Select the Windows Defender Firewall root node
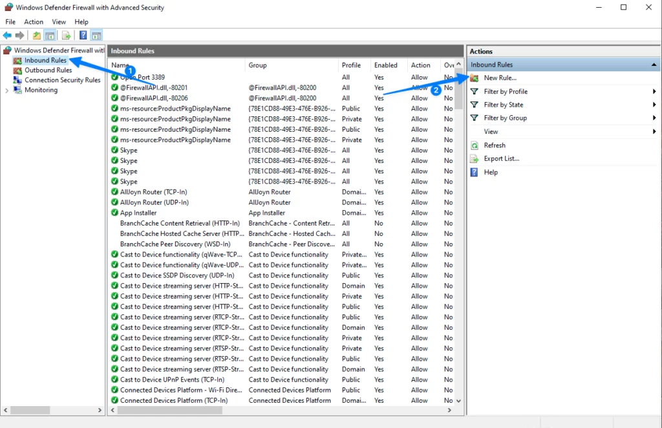Screen dimensions: 662x428 point(58,50)
